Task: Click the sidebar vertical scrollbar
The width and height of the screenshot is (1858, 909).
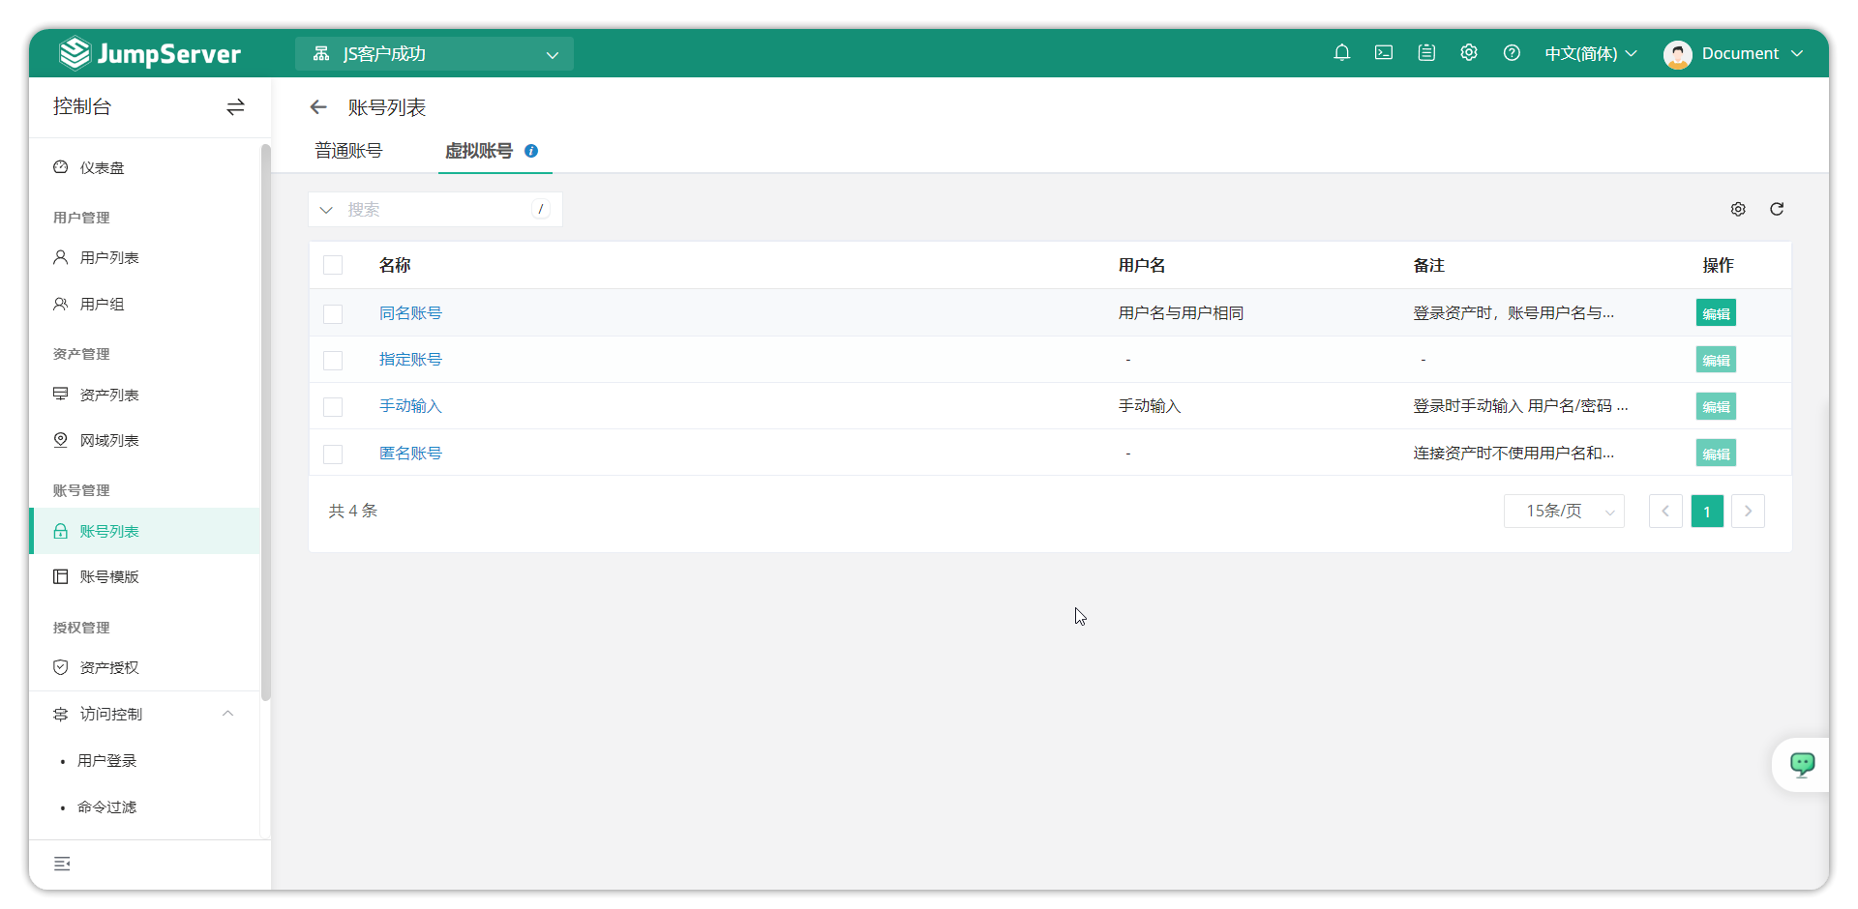Action: coord(265,423)
